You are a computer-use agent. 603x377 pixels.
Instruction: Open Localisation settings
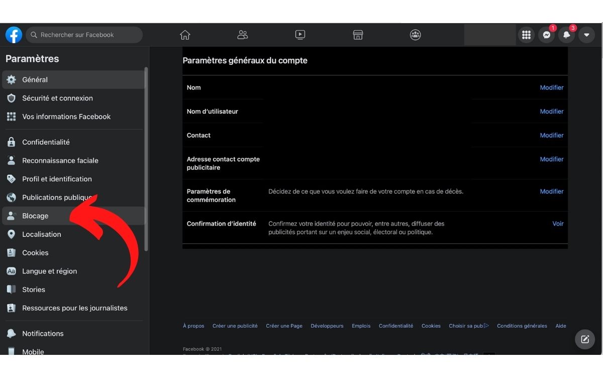(x=73, y=234)
